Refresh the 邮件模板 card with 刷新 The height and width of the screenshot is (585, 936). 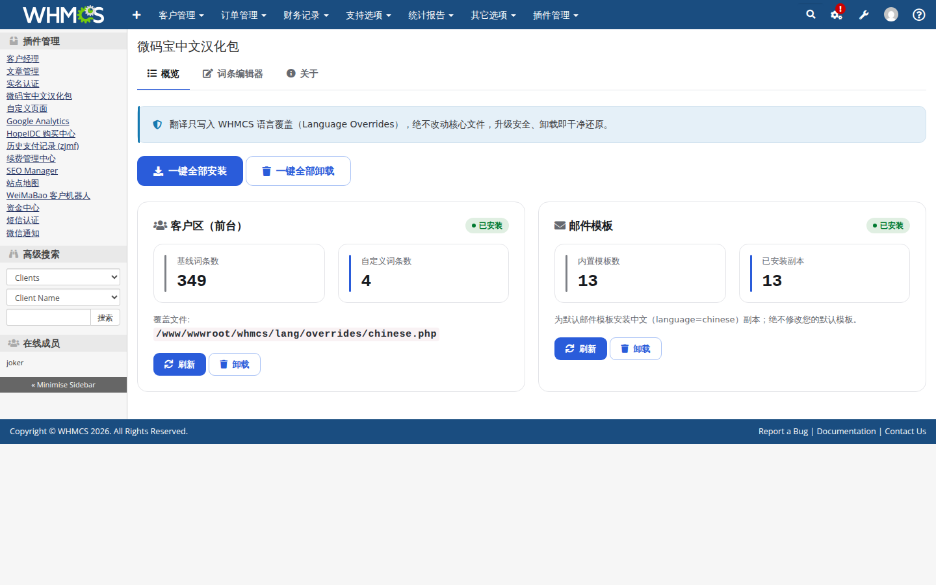pyautogui.click(x=580, y=348)
